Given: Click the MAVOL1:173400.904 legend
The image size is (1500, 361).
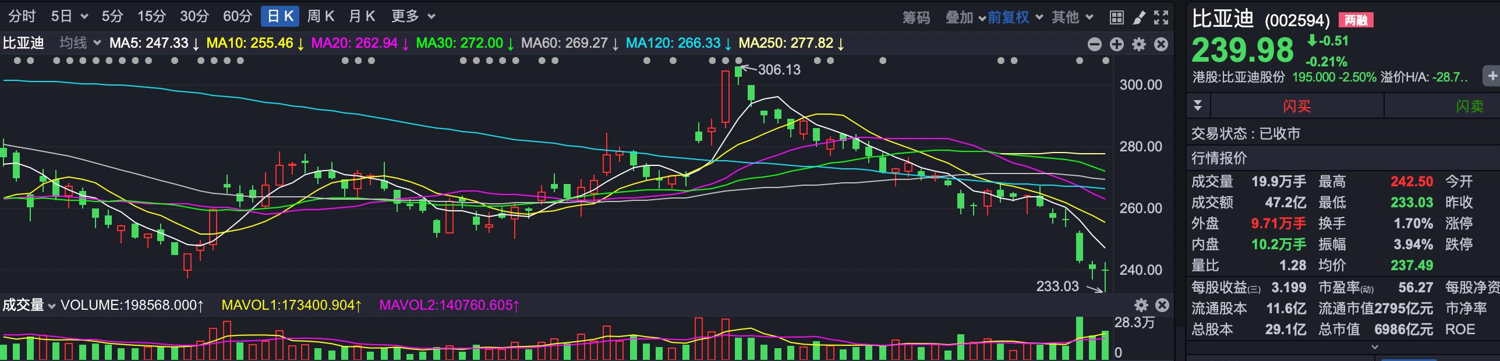Looking at the screenshot, I should coord(292,305).
